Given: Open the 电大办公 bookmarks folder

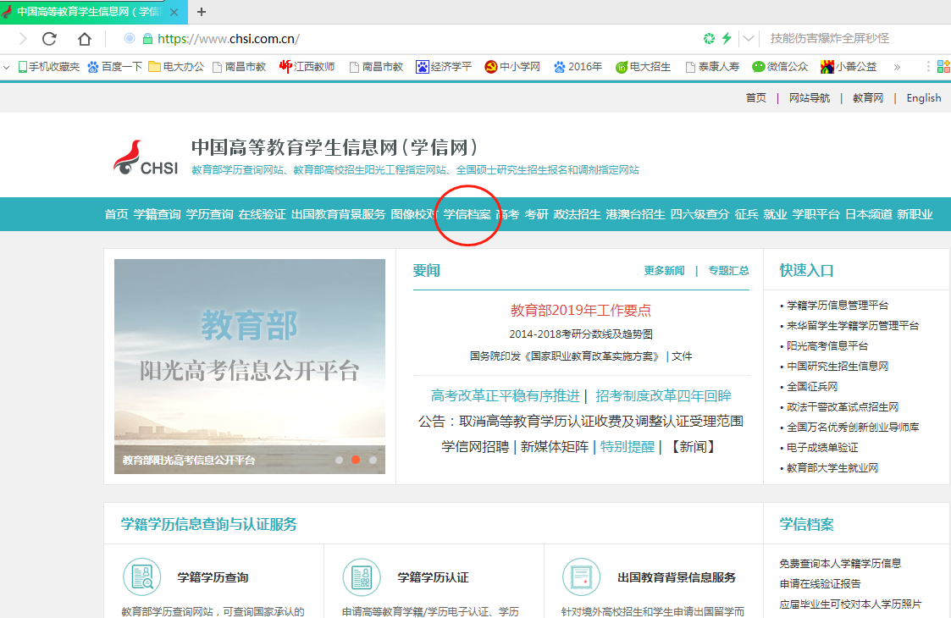Looking at the screenshot, I should [x=176, y=67].
